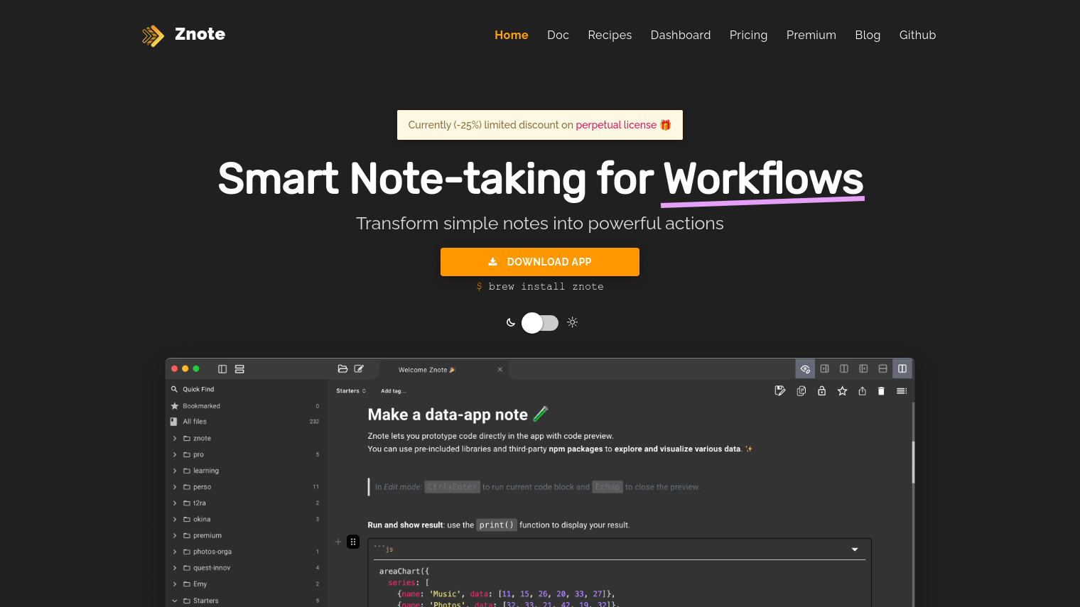Expand the pro folder
1080x607 pixels.
(x=175, y=454)
